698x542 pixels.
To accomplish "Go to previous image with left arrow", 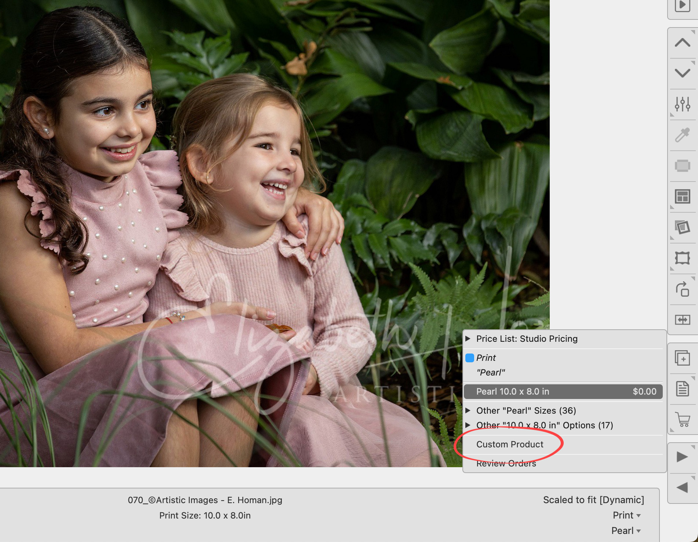I will pyautogui.click(x=682, y=488).
